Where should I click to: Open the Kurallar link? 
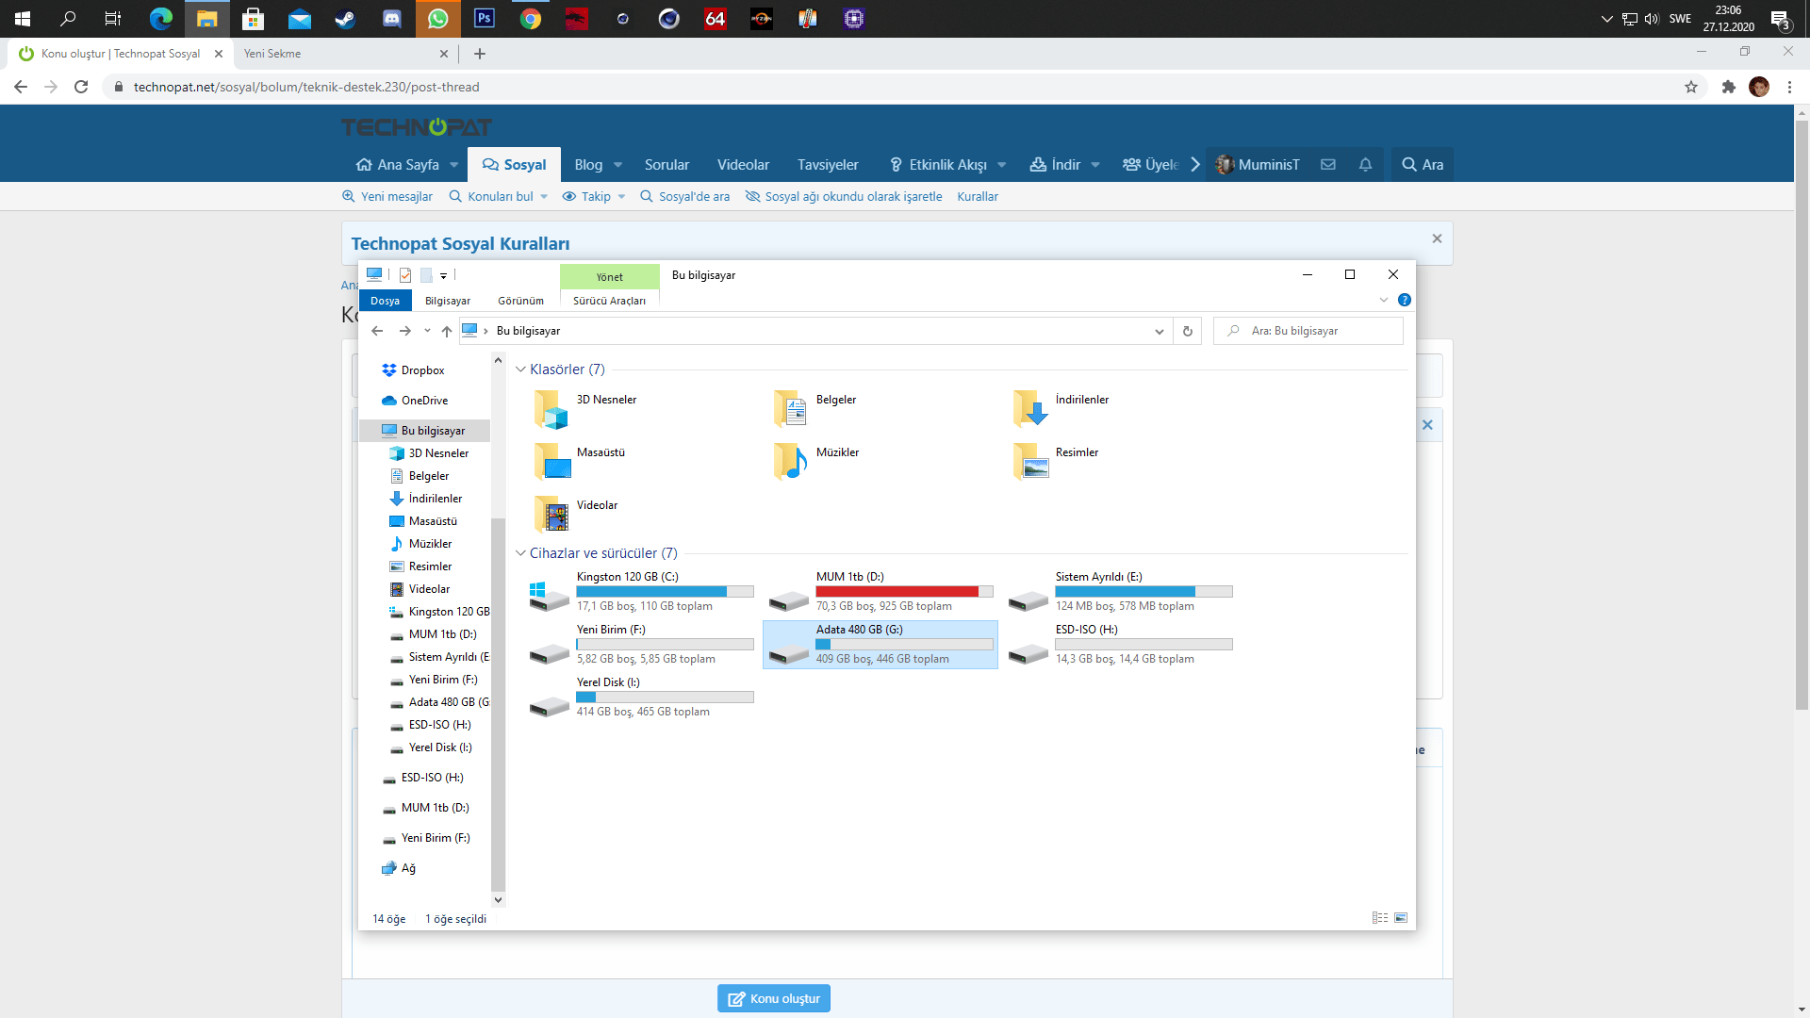click(977, 196)
